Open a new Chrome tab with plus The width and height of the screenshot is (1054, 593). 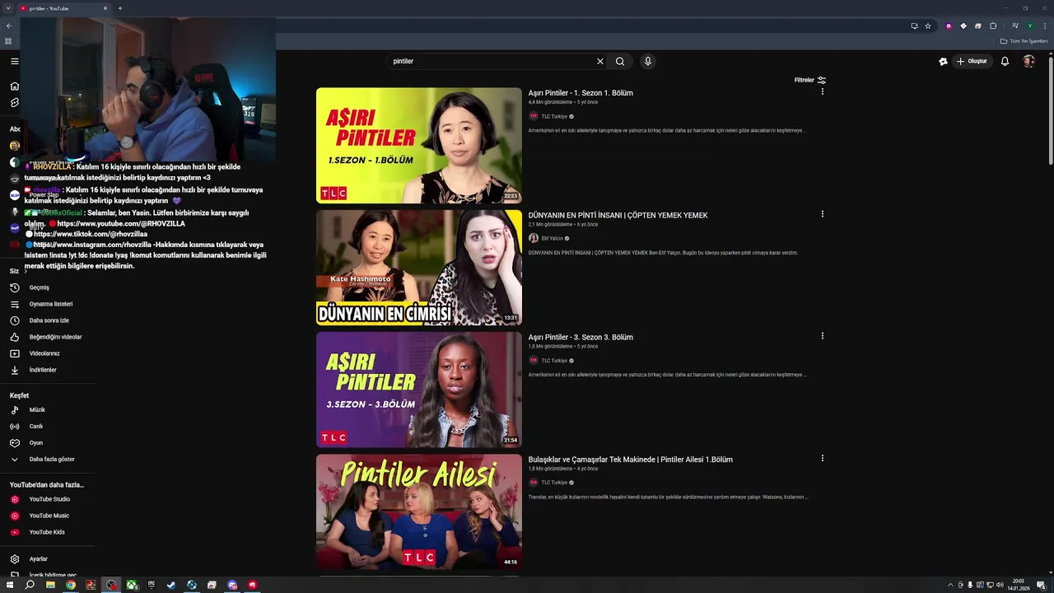click(120, 8)
